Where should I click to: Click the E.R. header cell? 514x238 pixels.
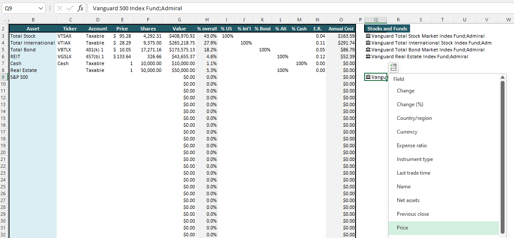317,29
